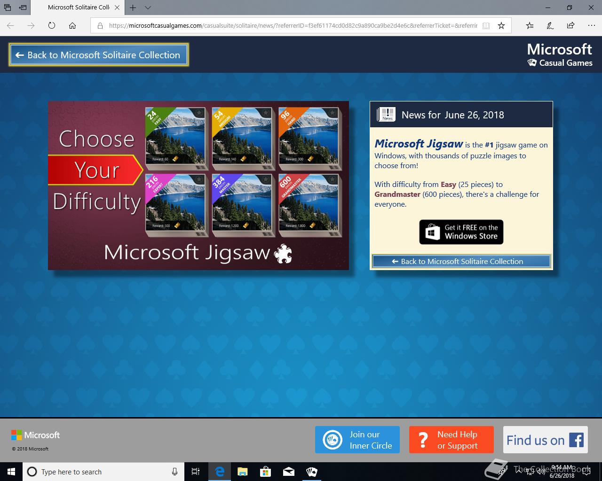Click the Choose Your Difficulty banner
Image resolution: width=602 pixels, height=481 pixels.
point(97,170)
